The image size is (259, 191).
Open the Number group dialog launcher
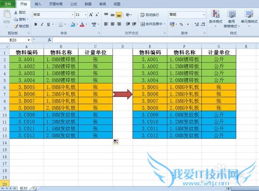(205, 33)
